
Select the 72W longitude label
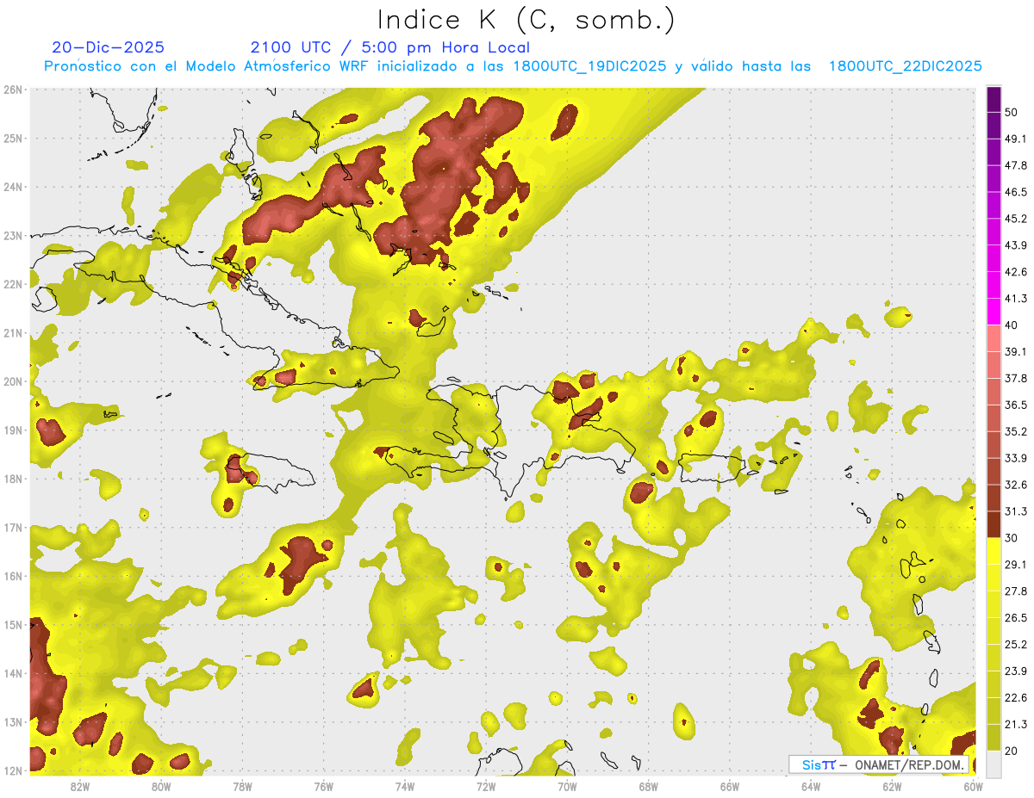point(486,786)
